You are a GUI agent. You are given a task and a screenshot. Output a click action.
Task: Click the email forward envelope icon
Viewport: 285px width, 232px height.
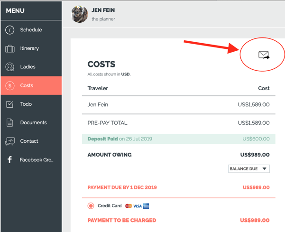264,55
